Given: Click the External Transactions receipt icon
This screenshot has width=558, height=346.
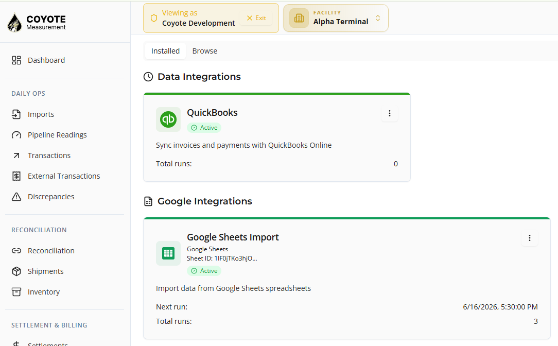Looking at the screenshot, I should click(16, 176).
